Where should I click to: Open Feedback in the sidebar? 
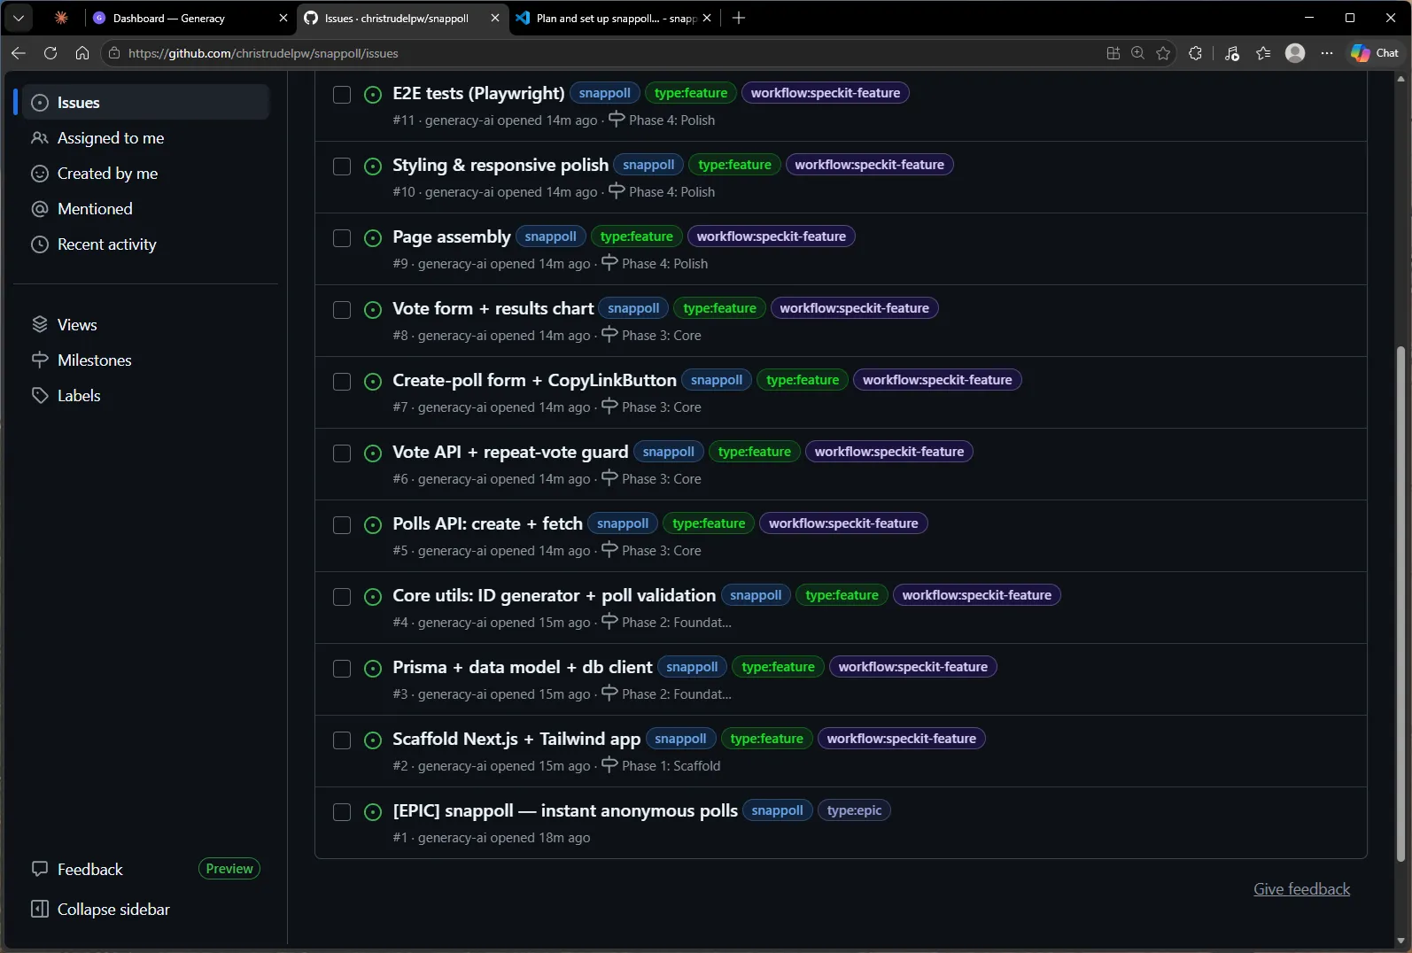pos(89,869)
